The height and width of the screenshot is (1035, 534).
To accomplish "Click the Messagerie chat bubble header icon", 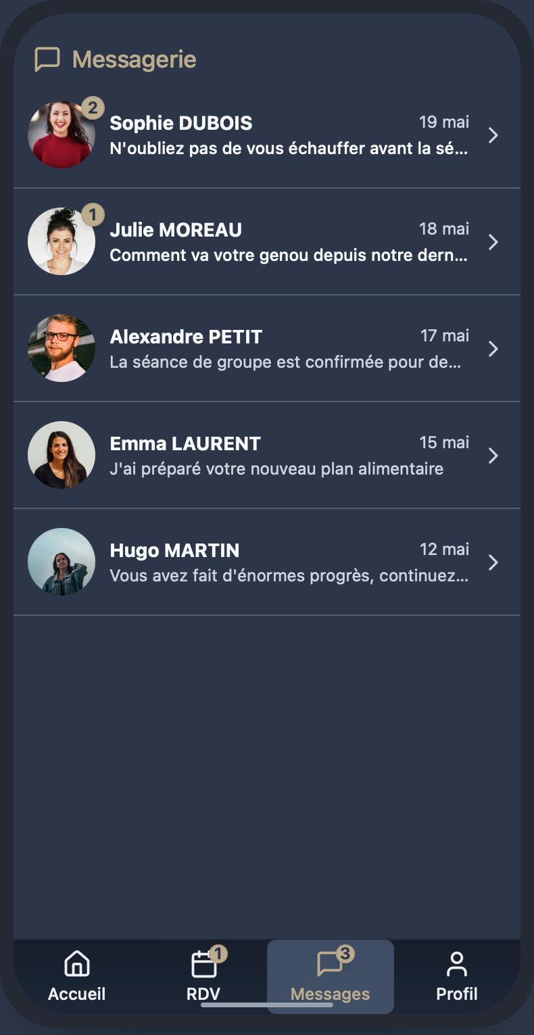I will click(x=47, y=59).
